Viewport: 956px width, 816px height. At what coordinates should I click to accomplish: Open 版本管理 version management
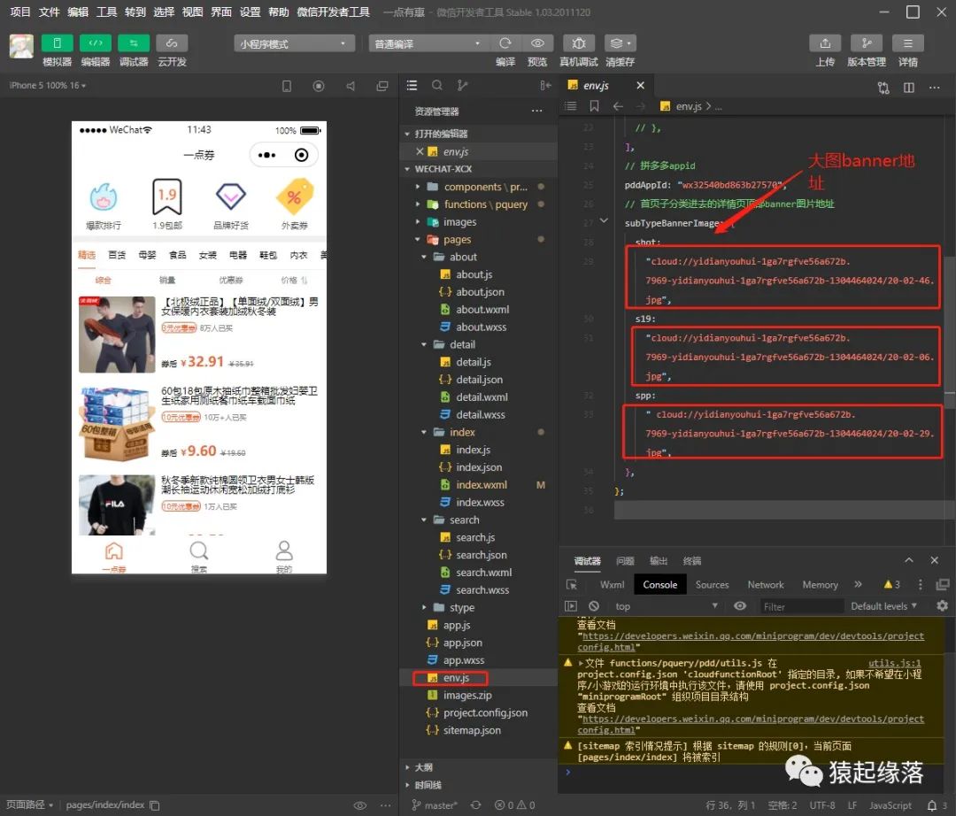(867, 43)
